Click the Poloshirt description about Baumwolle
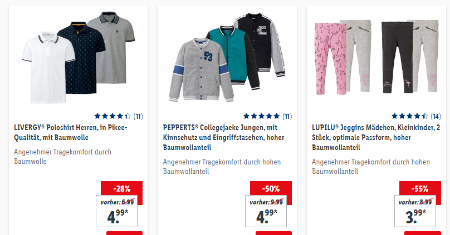This screenshot has width=450, height=235. 62,157
